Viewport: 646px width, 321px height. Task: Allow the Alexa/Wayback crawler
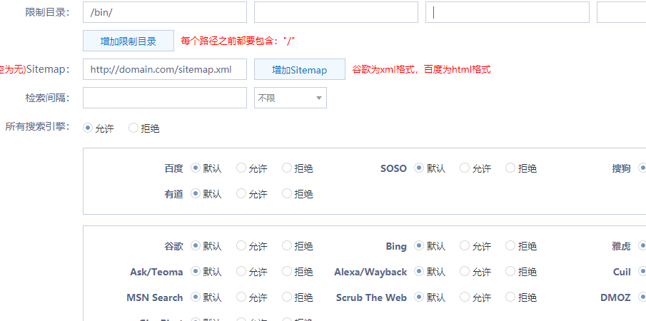click(x=465, y=272)
